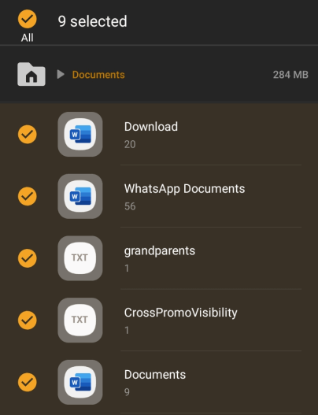
Task: Open the Word icon for Download
Action: (x=80, y=134)
